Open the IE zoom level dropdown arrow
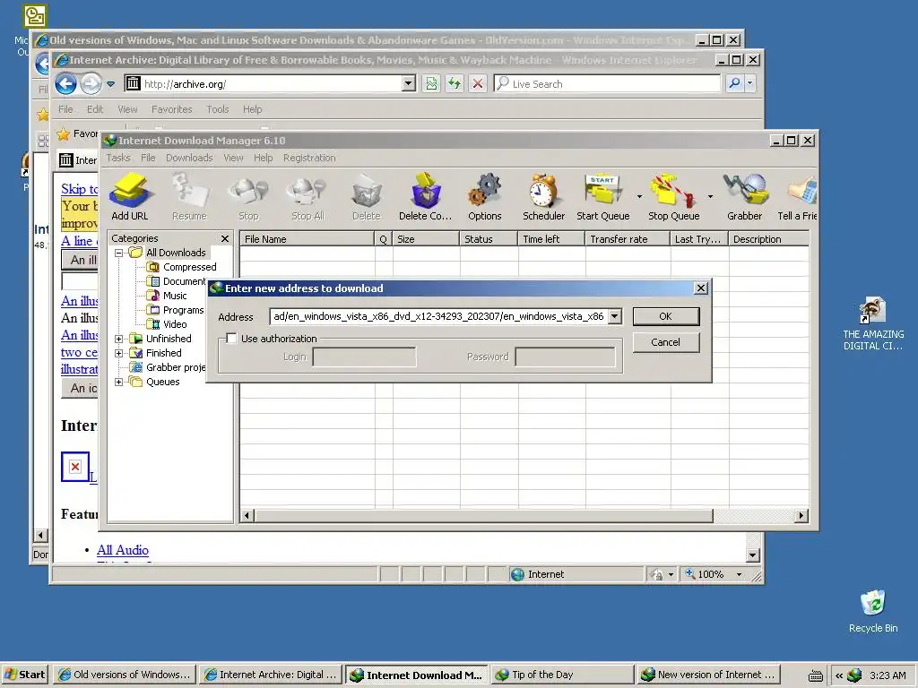This screenshot has width=918, height=688. click(x=740, y=574)
